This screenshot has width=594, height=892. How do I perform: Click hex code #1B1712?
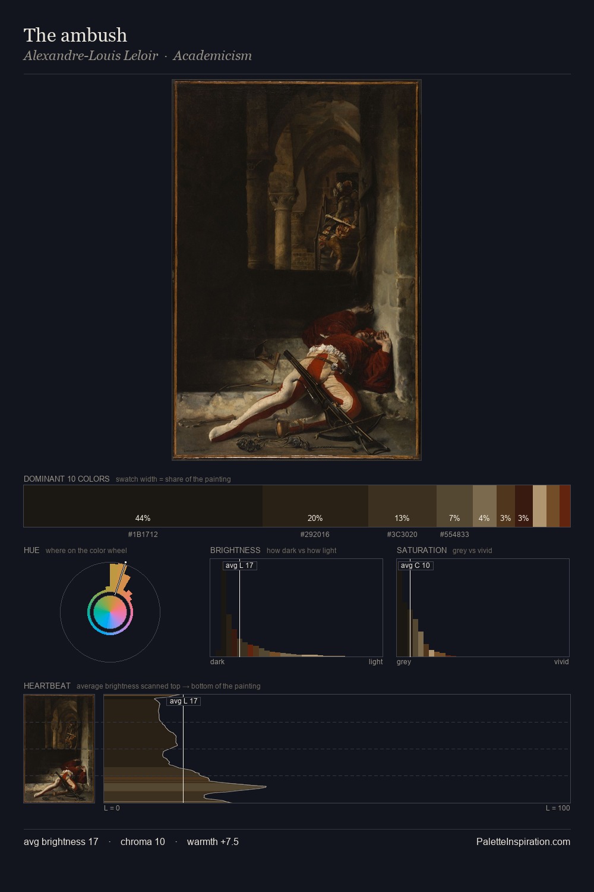[x=143, y=535]
